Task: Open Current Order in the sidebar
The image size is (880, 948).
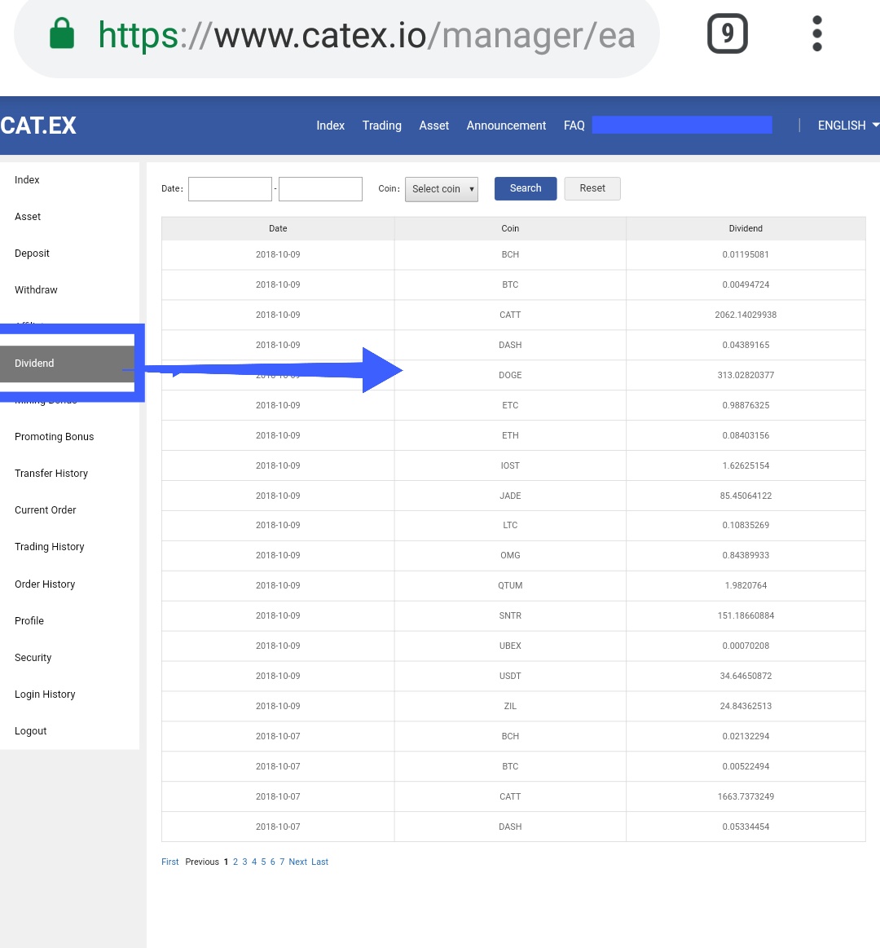Action: (46, 510)
